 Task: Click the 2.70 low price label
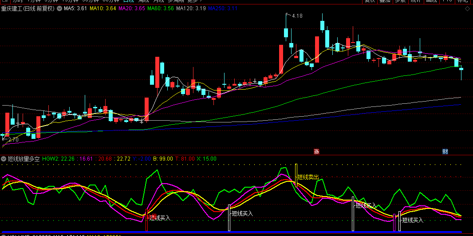pyautogui.click(x=13, y=140)
